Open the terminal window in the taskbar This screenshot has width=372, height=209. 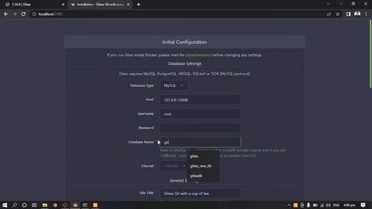(85, 205)
